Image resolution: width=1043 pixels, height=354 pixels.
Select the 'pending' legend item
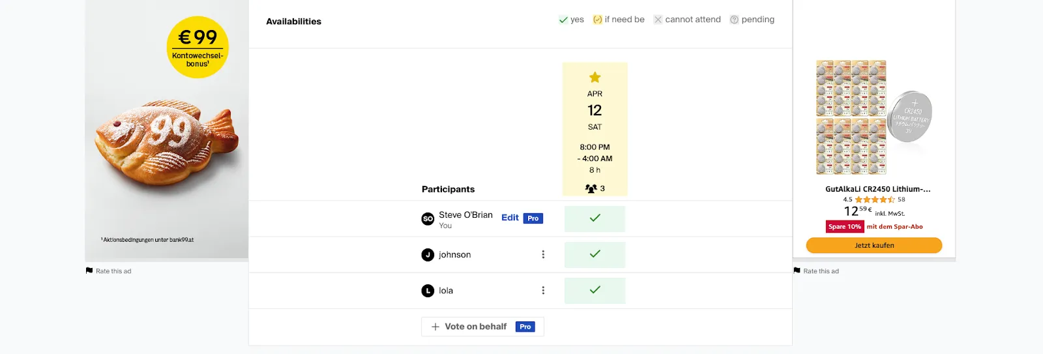[752, 20]
